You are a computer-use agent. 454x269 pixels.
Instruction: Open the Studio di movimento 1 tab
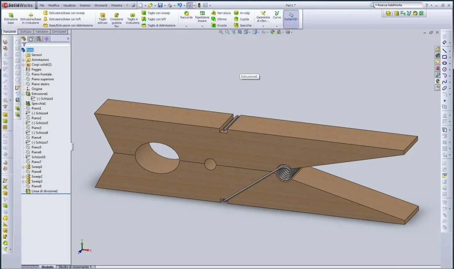tap(75, 267)
